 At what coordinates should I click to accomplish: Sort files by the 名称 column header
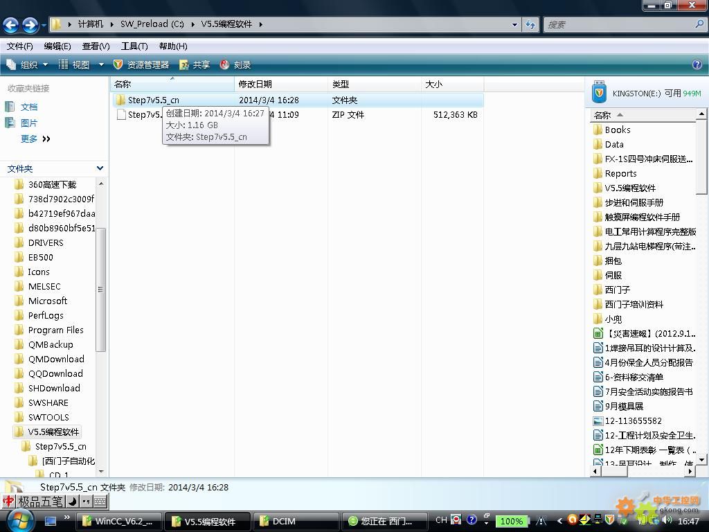(x=172, y=84)
